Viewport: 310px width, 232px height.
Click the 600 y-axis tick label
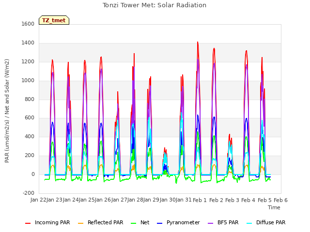pos(30,118)
